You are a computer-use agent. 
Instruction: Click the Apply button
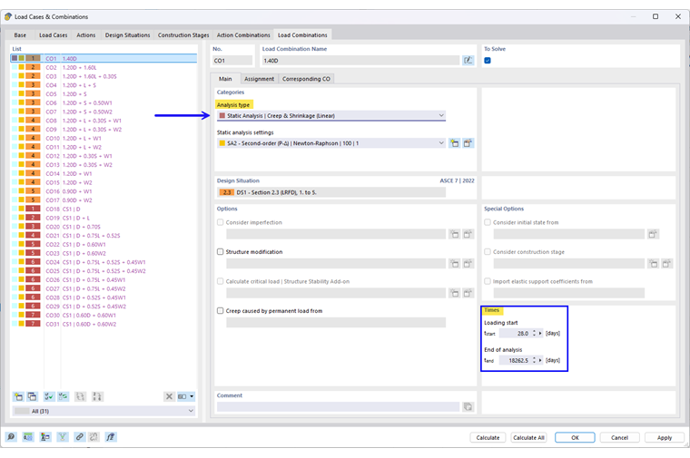665,438
